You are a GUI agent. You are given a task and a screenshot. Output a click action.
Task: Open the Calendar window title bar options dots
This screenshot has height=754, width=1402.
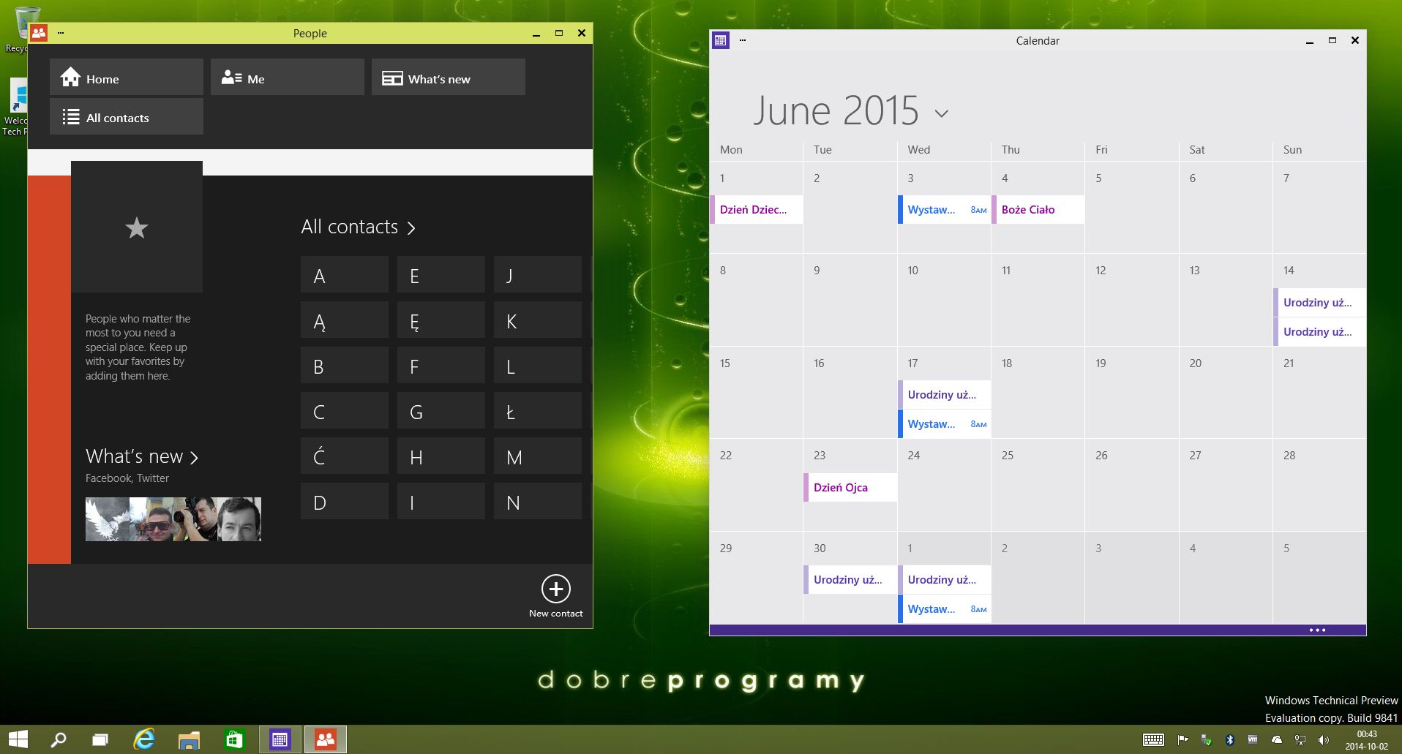pyautogui.click(x=743, y=40)
